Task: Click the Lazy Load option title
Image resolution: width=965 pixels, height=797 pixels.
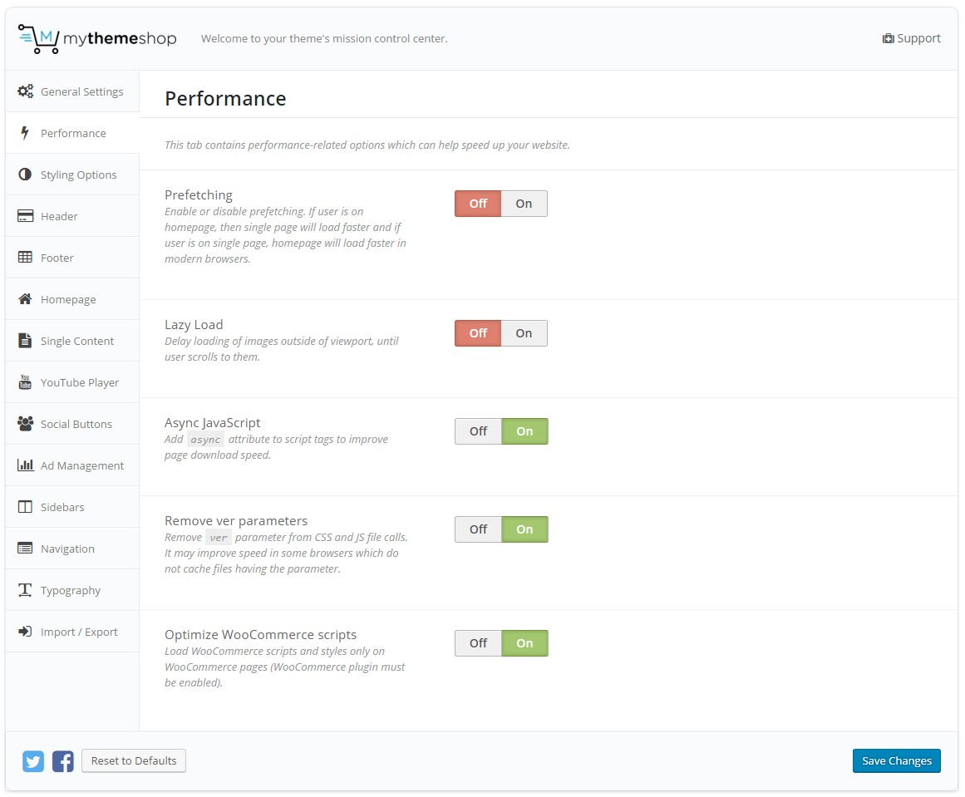Action: [194, 325]
